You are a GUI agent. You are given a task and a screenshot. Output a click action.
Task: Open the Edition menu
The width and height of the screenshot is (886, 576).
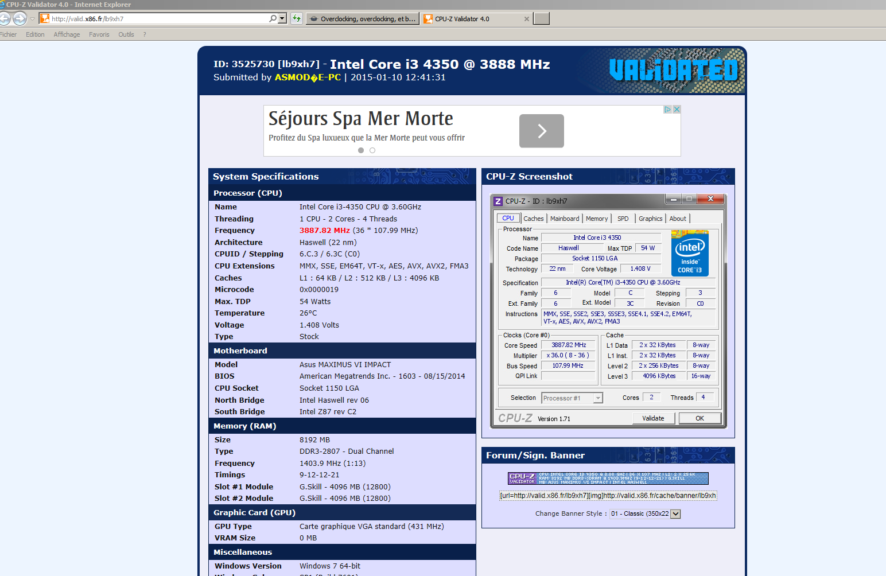click(x=35, y=34)
